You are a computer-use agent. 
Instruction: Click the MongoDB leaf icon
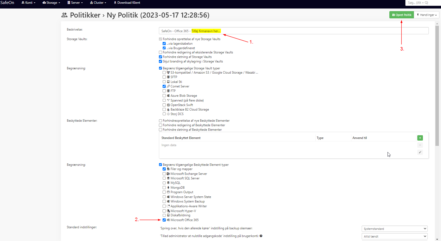[168, 188]
